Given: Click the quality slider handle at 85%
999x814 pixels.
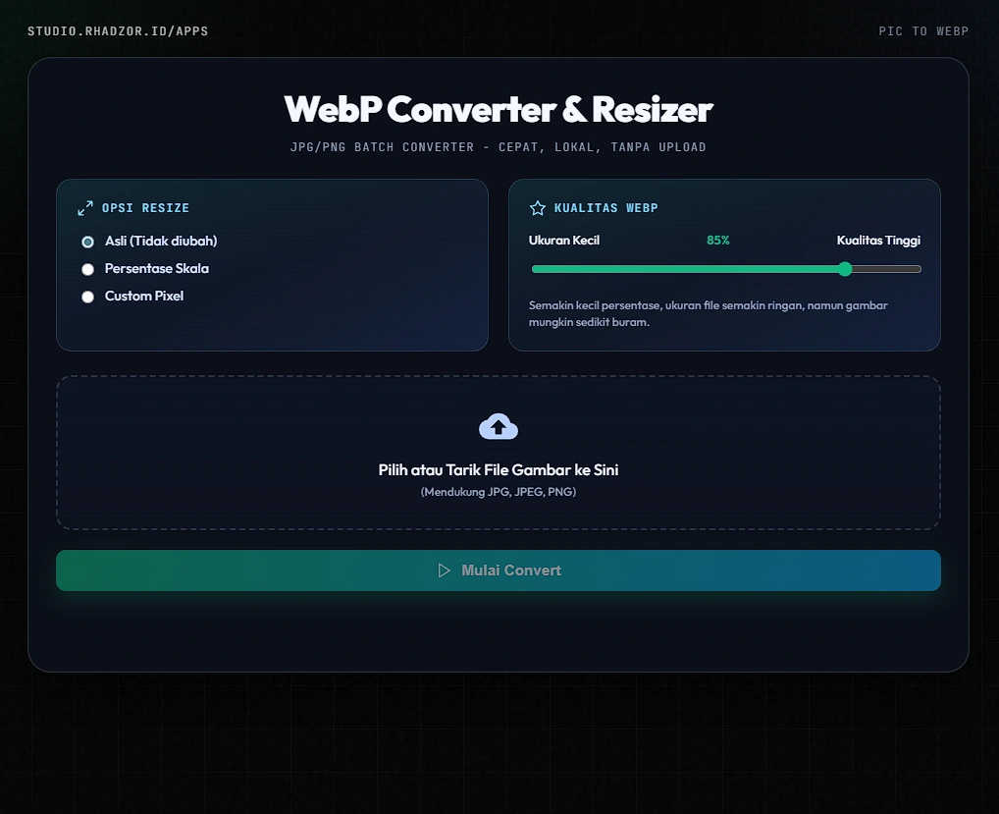Looking at the screenshot, I should pos(845,268).
